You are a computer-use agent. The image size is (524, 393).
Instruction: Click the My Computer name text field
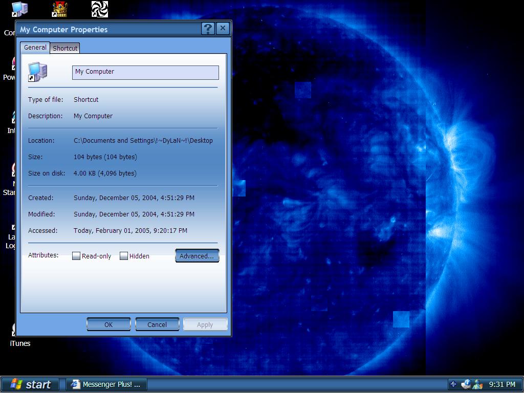point(145,72)
